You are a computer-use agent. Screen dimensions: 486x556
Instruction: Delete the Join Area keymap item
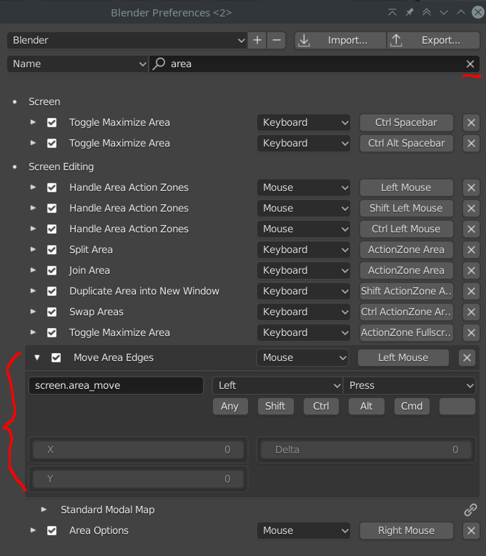click(x=471, y=271)
